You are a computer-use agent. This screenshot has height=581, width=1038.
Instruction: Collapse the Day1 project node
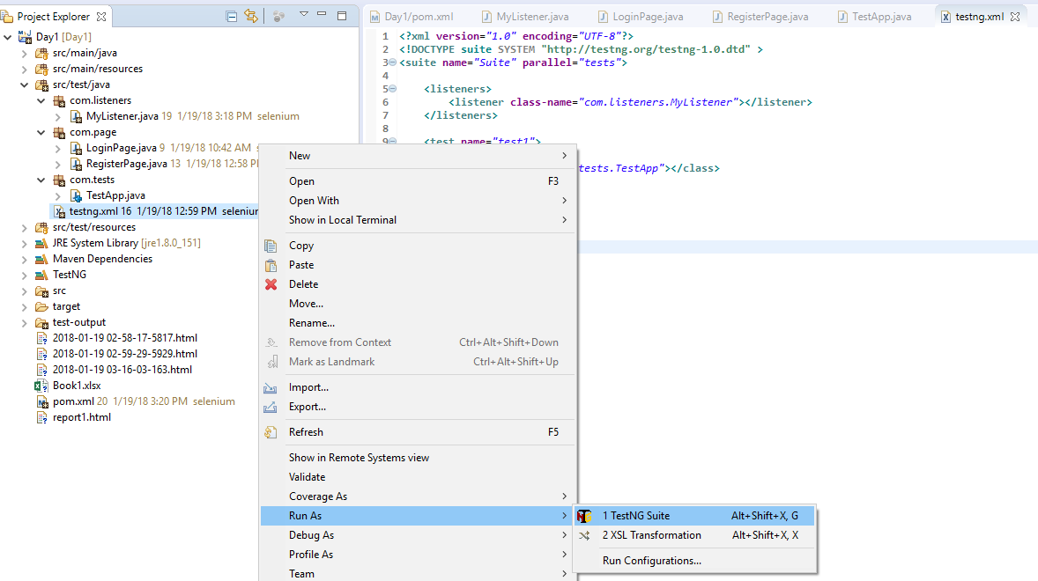click(x=8, y=37)
